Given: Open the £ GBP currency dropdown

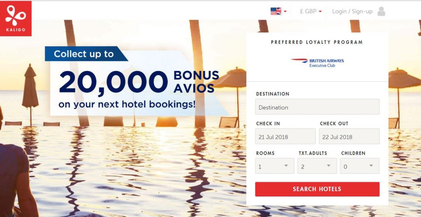Looking at the screenshot, I should [x=311, y=11].
